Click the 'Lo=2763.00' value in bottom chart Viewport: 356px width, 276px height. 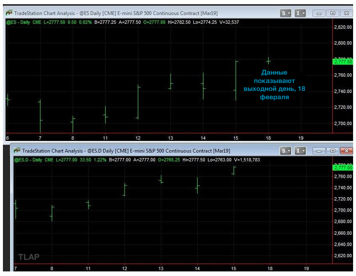[x=219, y=160]
